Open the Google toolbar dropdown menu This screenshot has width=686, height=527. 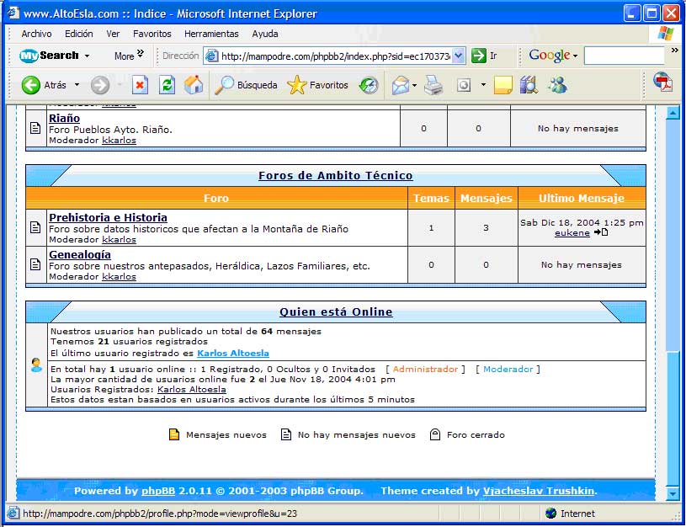coord(576,56)
